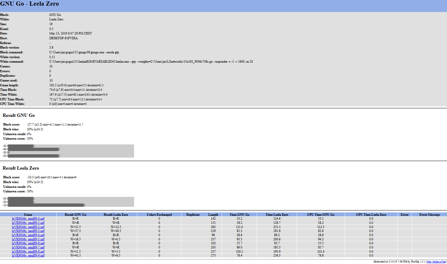The width and height of the screenshot is (447, 264).
Task: Click the CPU Time Leela Zero column header
Action: pyautogui.click(x=371, y=215)
